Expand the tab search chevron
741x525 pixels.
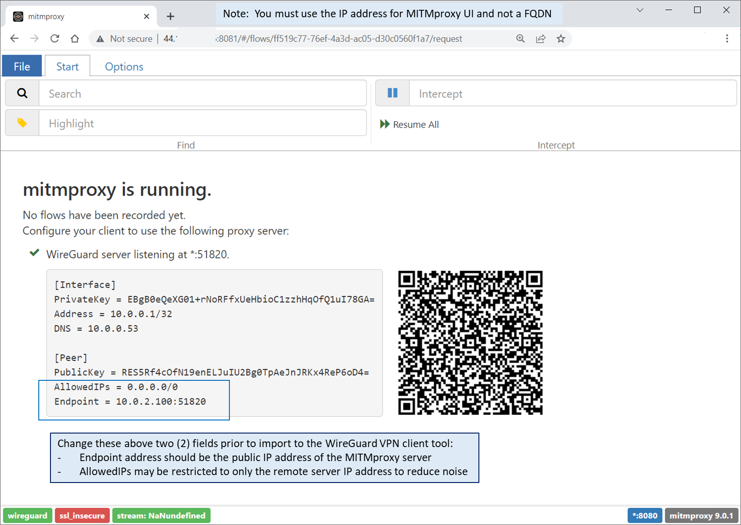point(640,10)
